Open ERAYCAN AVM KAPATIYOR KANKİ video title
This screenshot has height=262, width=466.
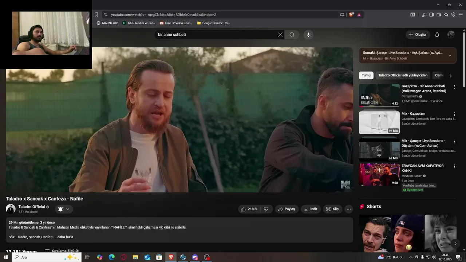tap(423, 168)
